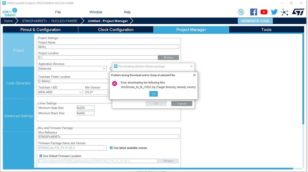The width and height of the screenshot is (308, 172).
Task: Open the STM32CubeMX logo home
Action: click(x=10, y=12)
